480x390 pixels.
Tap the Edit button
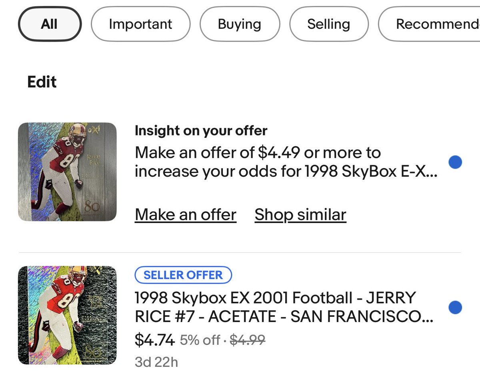42,82
